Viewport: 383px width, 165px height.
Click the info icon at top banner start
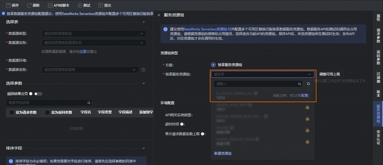[3, 13]
